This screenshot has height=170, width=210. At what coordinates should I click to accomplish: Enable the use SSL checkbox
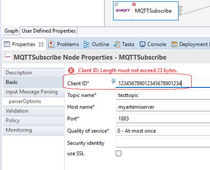[x=118, y=153]
